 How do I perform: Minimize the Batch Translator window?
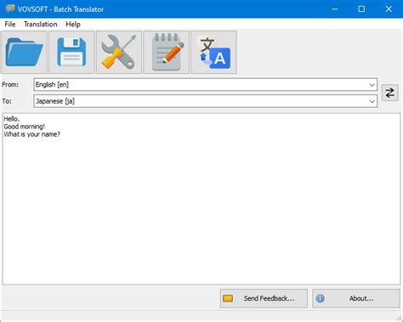335,9
